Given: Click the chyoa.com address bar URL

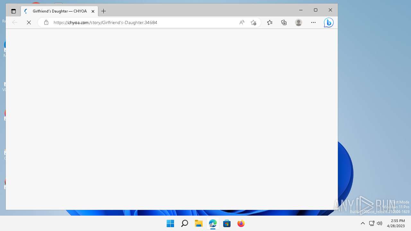Looking at the screenshot, I should (x=105, y=22).
